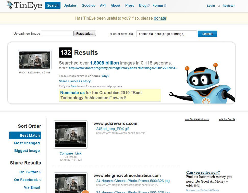Visit the Forum link in navigation

click(158, 6)
